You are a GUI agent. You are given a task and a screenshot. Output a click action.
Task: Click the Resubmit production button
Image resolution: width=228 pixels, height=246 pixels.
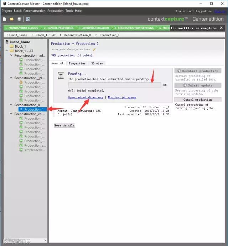tap(198, 71)
